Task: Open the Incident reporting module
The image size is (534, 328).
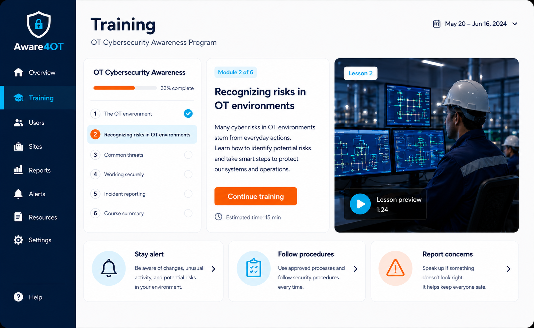Action: pos(142,194)
